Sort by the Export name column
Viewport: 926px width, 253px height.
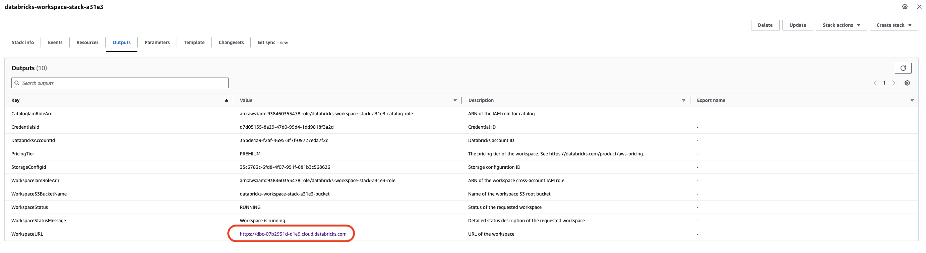coord(912,100)
